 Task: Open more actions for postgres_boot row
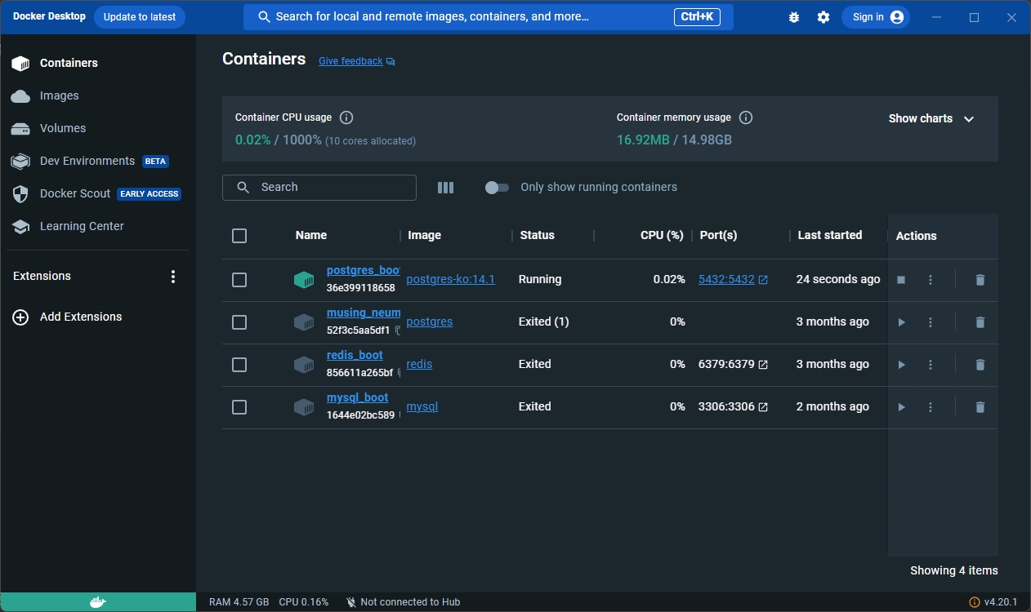pyautogui.click(x=931, y=280)
